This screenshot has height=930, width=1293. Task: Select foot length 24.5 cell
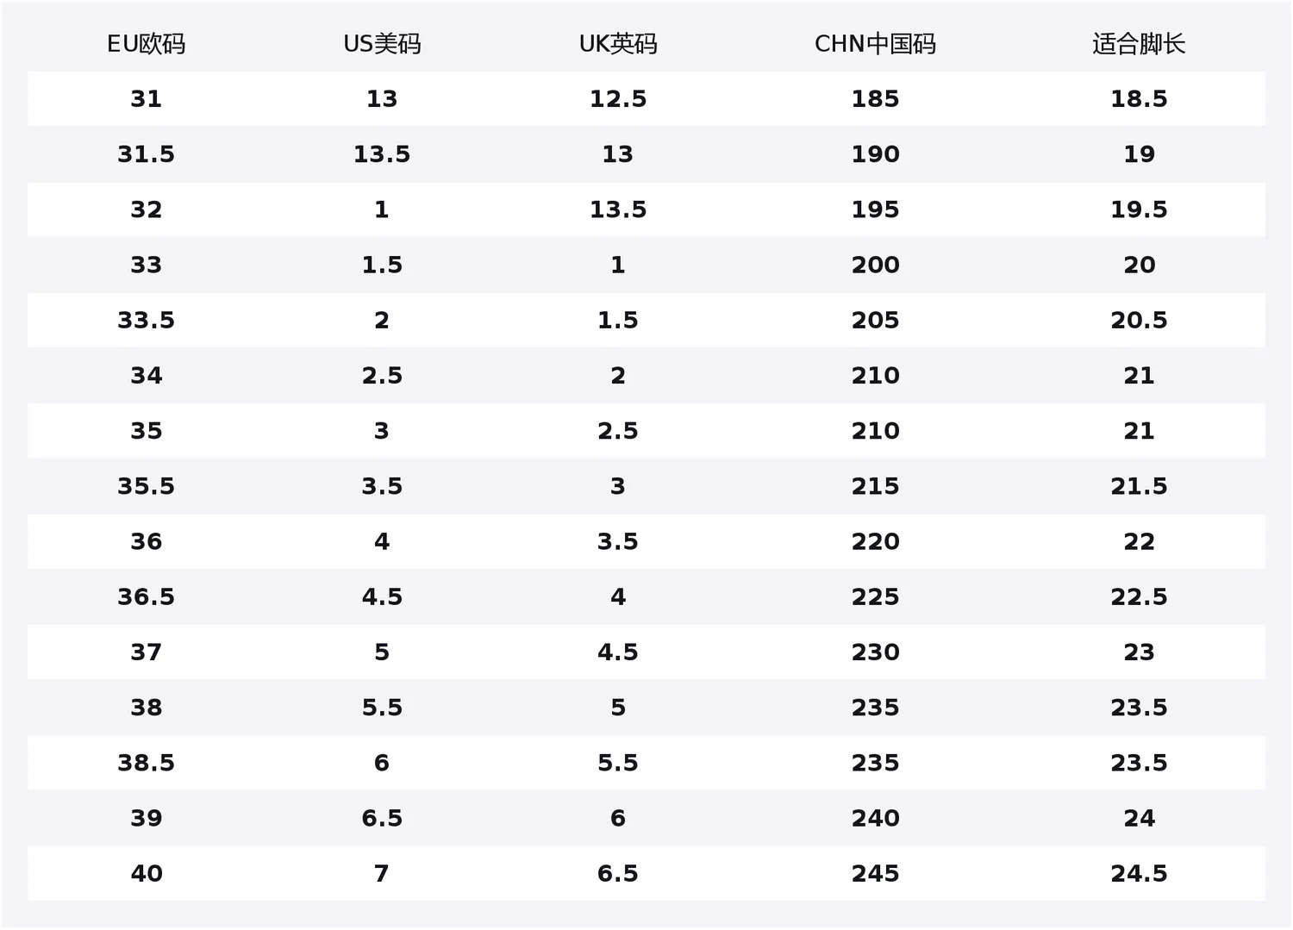(1139, 873)
